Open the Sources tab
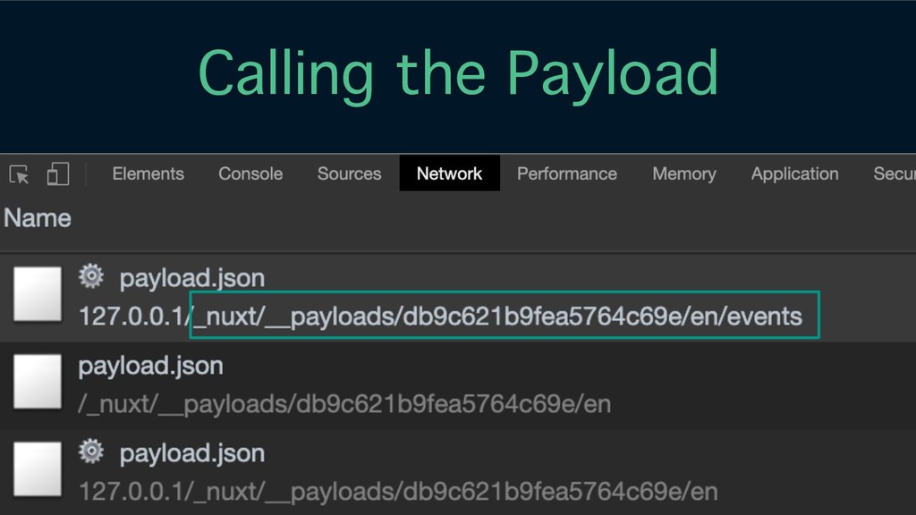Viewport: 916px width, 515px height. coord(350,173)
